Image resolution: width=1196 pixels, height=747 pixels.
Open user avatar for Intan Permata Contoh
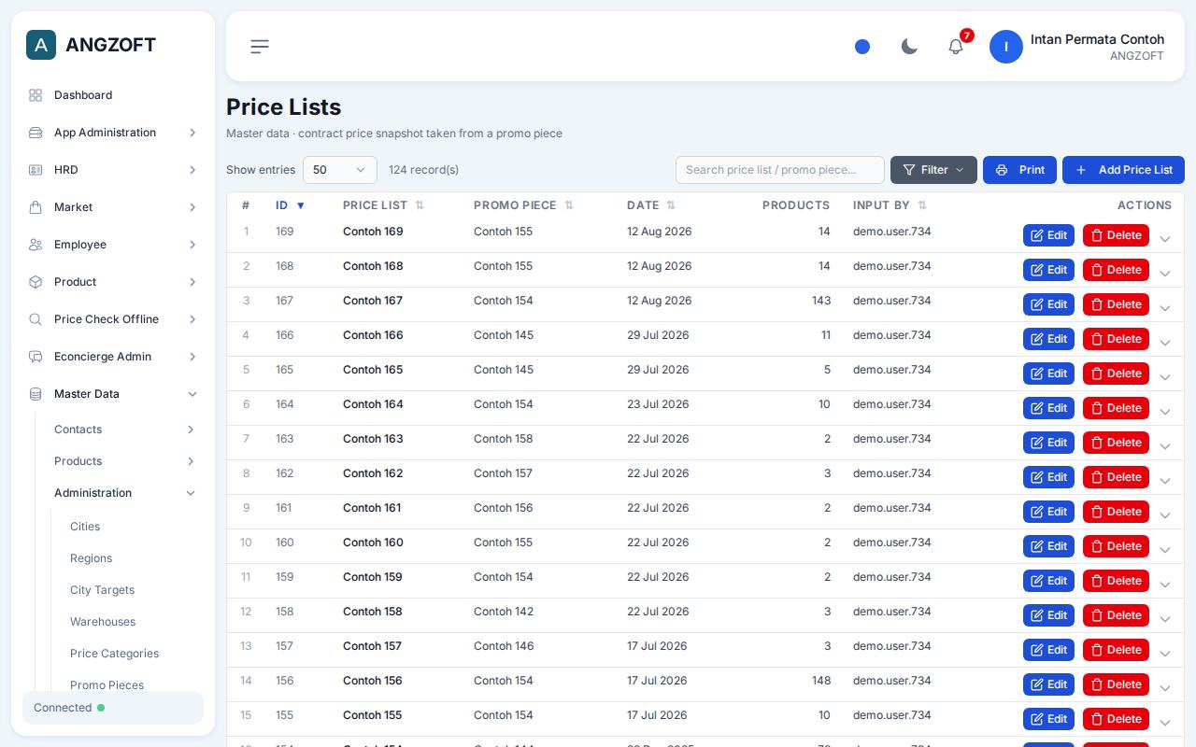coord(1006,47)
